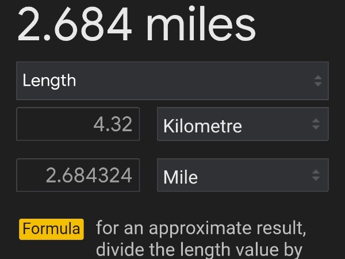Focus the 2.684324 result input field
Viewport: 345px width, 259px height.
[x=78, y=176]
